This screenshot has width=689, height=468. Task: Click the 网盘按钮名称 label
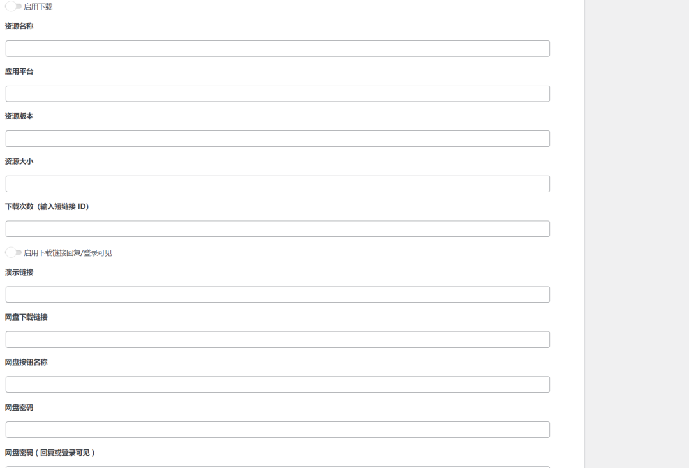coord(26,363)
